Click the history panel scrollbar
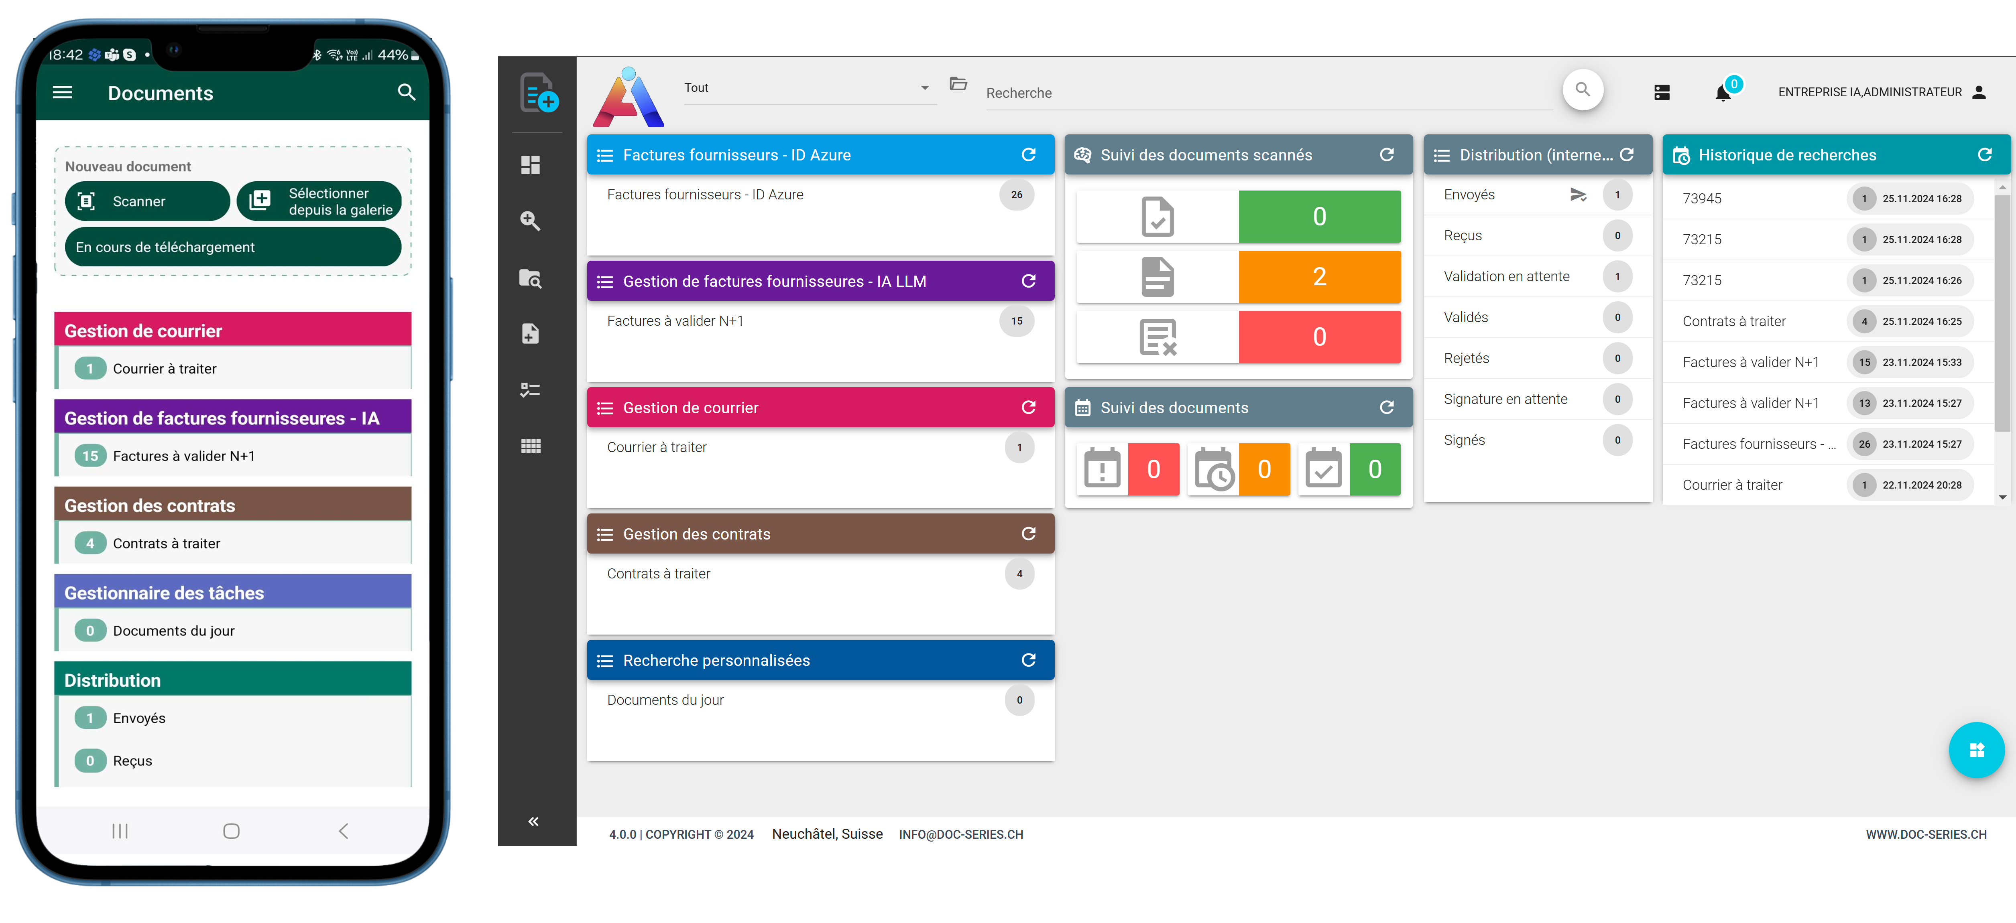 [x=2002, y=313]
